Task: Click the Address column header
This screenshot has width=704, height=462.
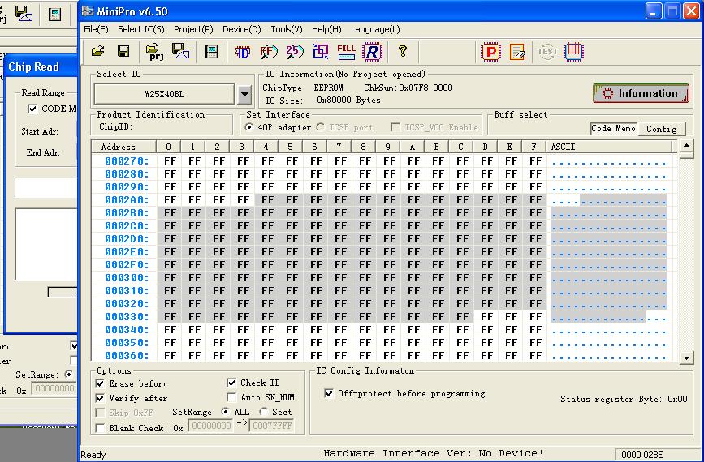Action: pyautogui.click(x=124, y=147)
